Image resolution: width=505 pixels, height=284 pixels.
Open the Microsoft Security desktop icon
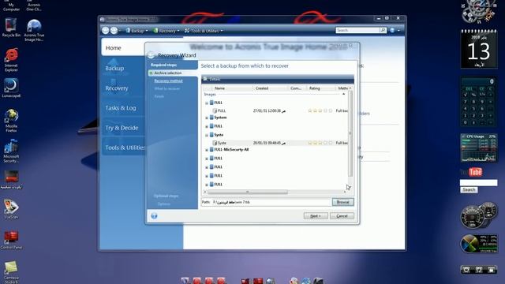[x=11, y=151]
